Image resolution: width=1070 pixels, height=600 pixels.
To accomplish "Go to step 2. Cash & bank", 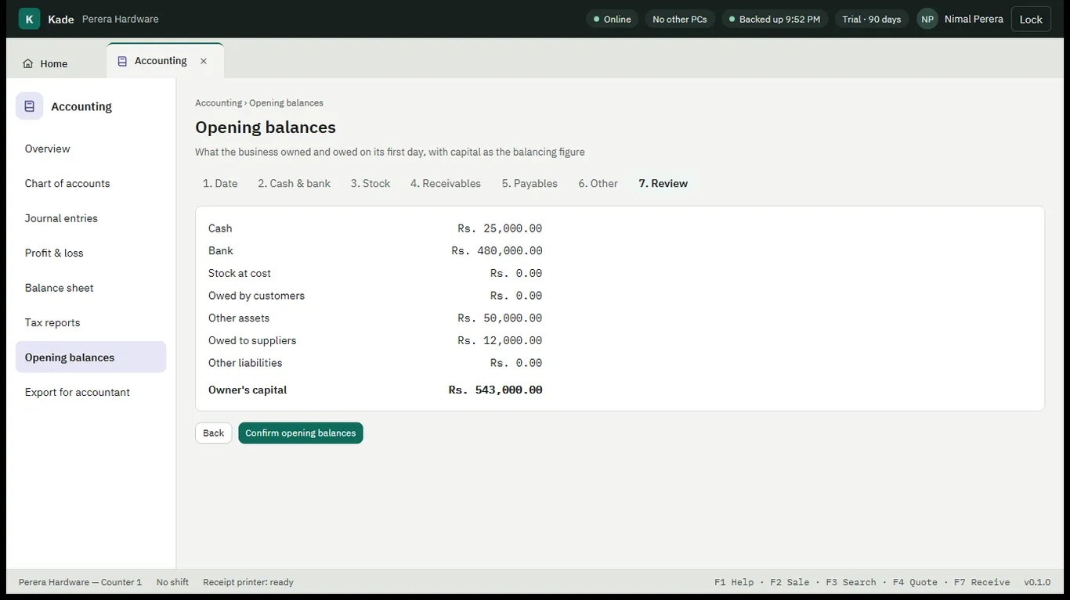I will (x=295, y=184).
